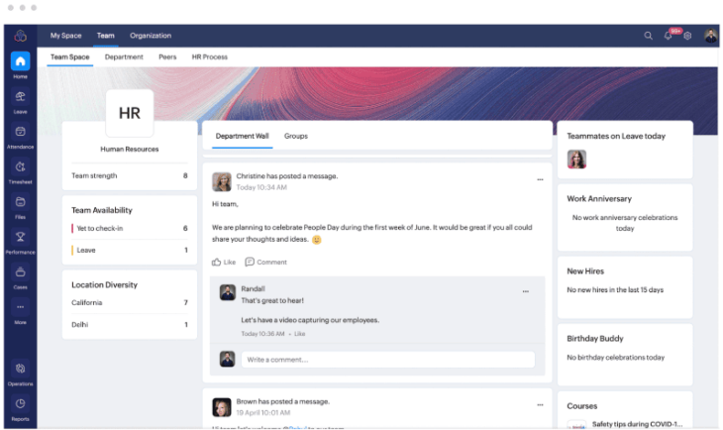Screen dimensions: 723x430
Task: Open Cases in the sidebar
Action: [20, 274]
